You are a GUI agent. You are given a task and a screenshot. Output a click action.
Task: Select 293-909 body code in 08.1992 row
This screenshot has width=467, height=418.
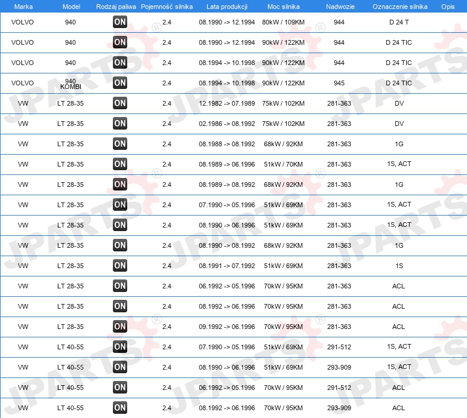(339, 408)
